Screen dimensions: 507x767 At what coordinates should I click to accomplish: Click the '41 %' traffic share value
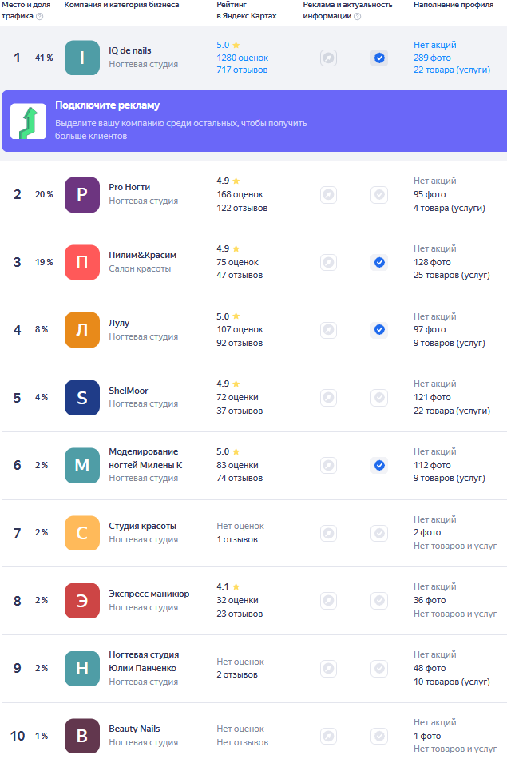pyautogui.click(x=44, y=58)
